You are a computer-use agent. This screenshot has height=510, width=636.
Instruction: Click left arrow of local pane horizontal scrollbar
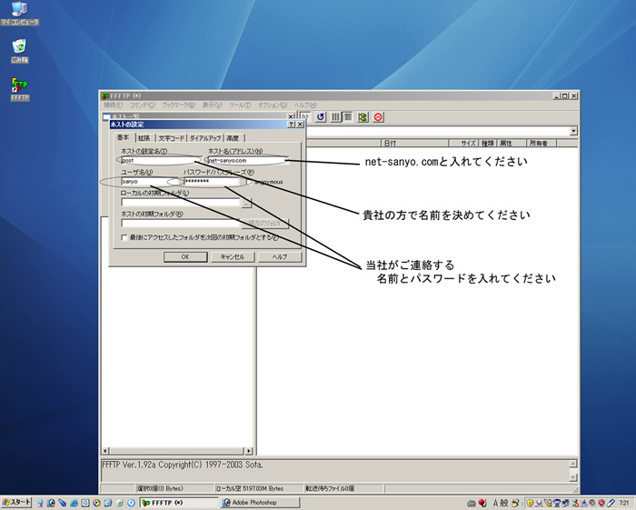click(105, 451)
